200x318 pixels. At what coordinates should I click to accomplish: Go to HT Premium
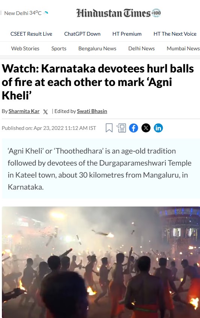coord(127,34)
